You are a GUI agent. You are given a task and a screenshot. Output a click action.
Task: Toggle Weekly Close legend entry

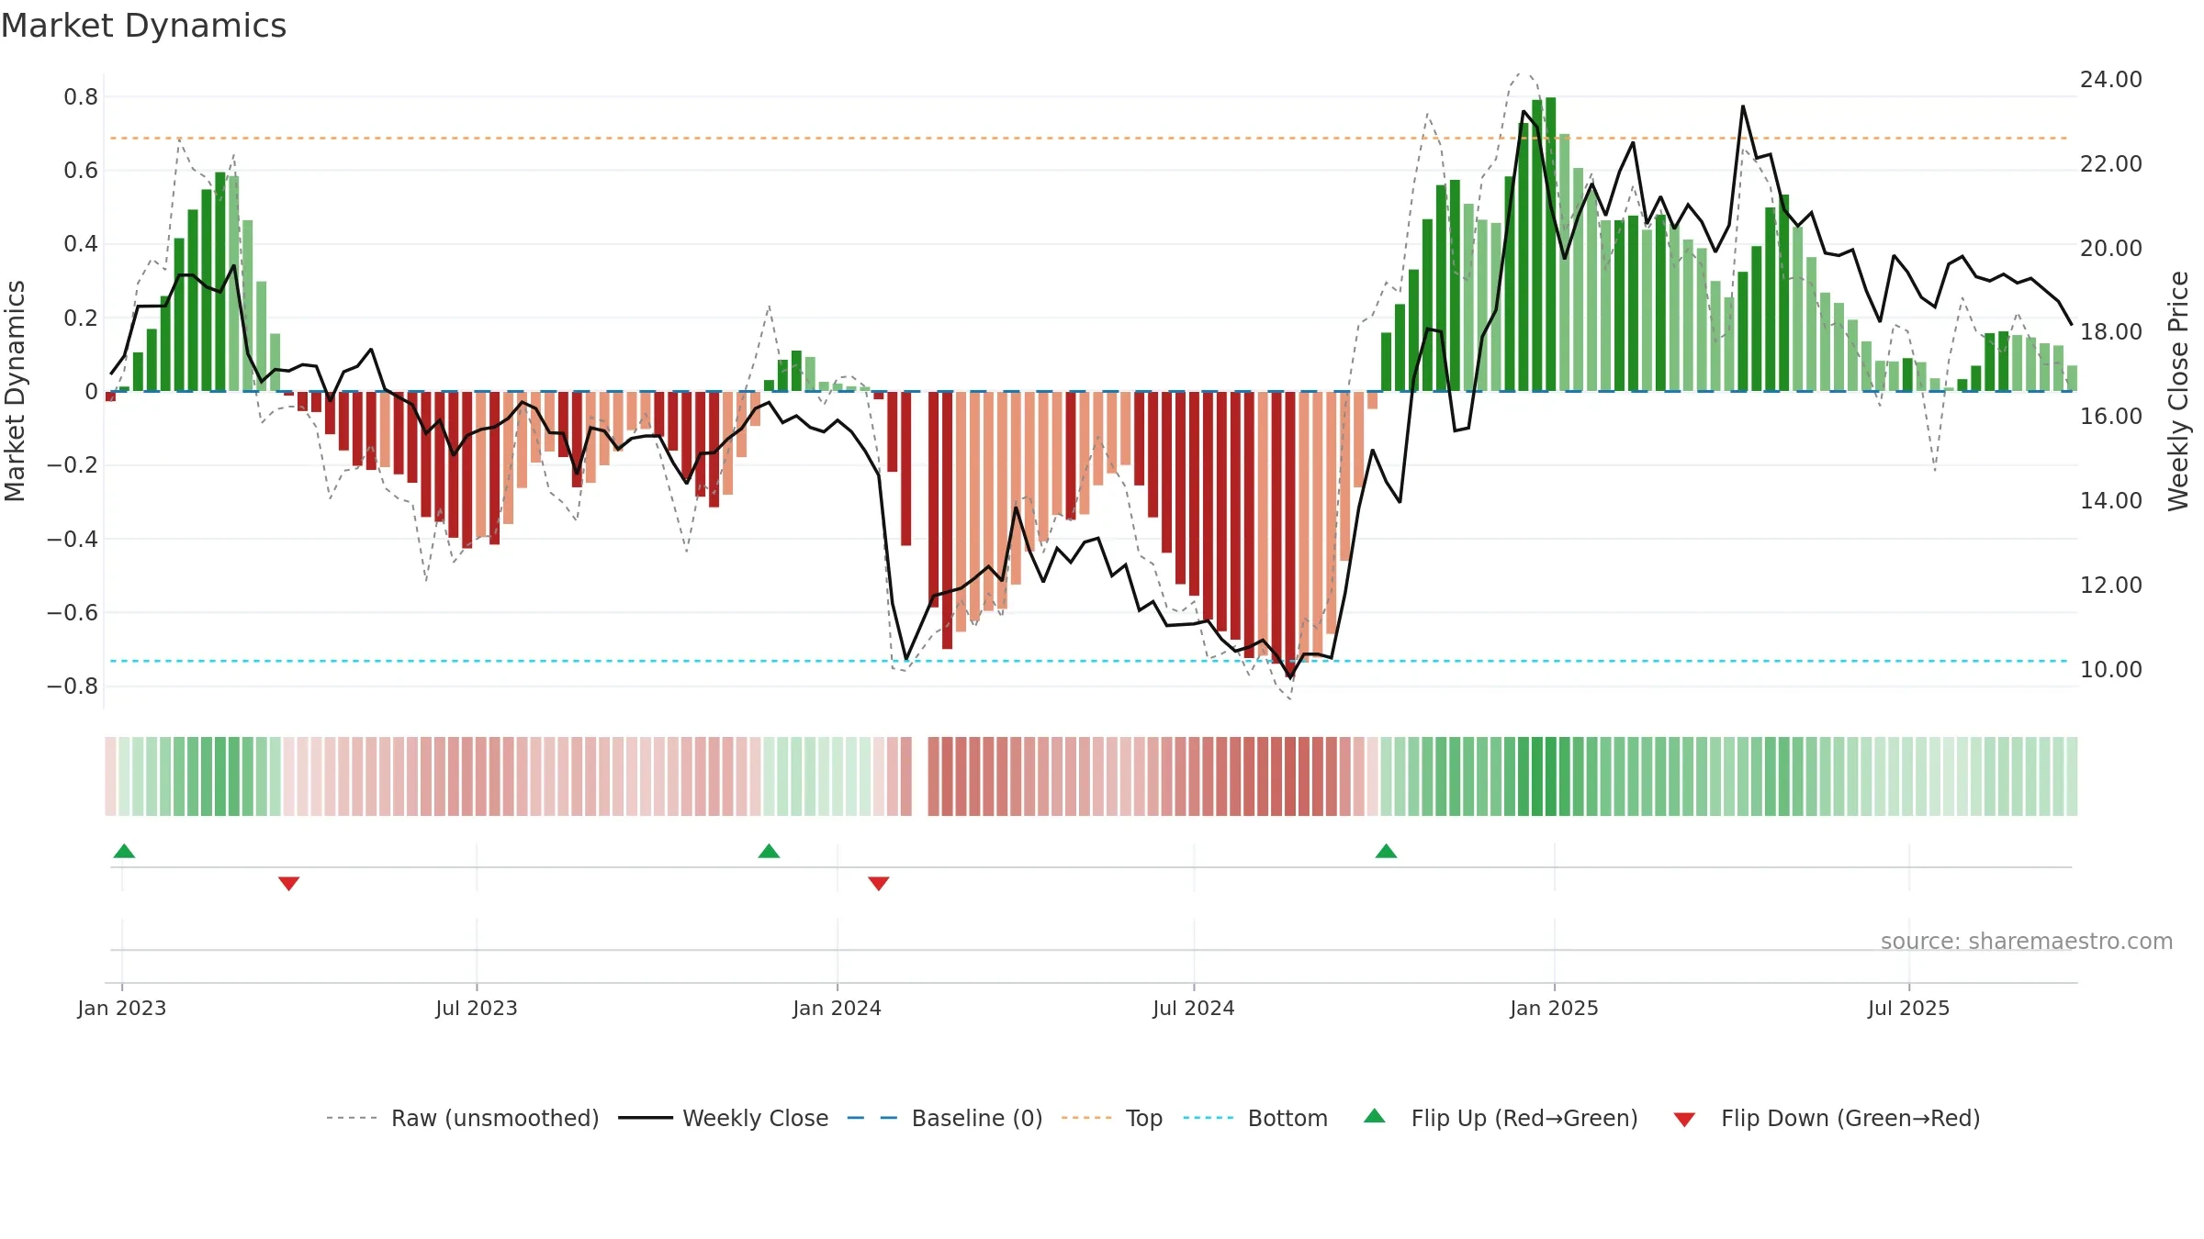point(724,1118)
